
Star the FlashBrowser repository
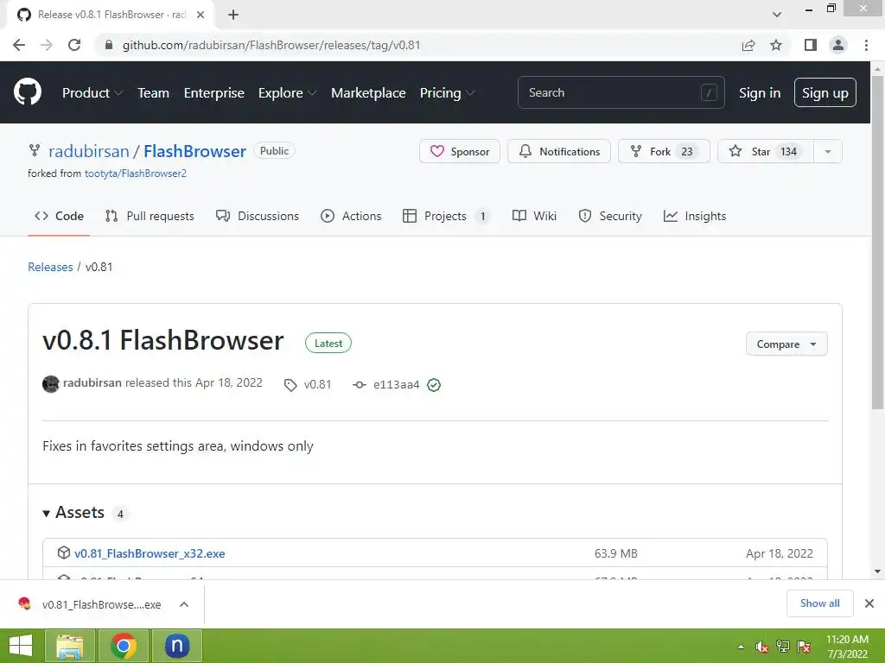pos(766,152)
